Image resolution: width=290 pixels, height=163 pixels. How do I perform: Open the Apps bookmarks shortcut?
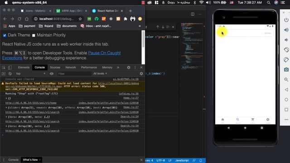[9, 26]
